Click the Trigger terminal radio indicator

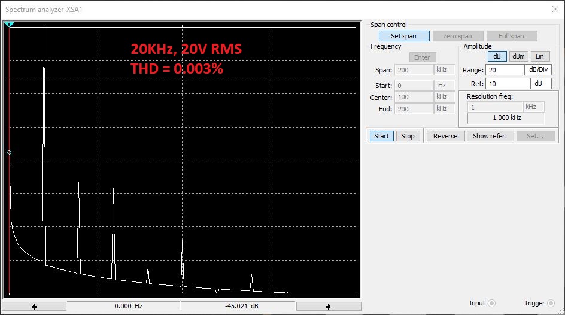[551, 304]
